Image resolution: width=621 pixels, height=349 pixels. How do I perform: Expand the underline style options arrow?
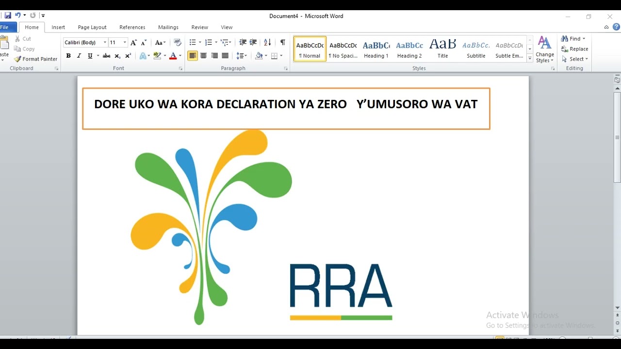98,56
